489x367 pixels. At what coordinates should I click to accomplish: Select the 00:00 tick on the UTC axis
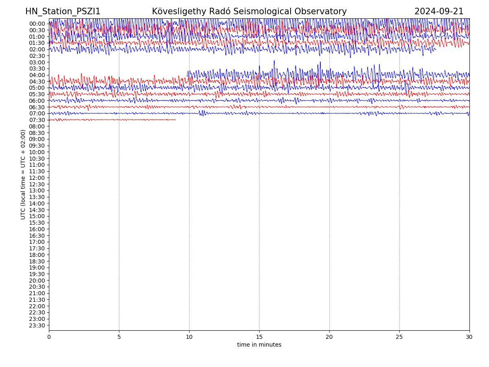tap(37, 24)
